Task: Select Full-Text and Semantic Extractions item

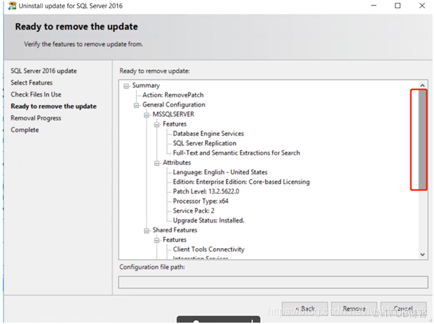Action: 236,153
